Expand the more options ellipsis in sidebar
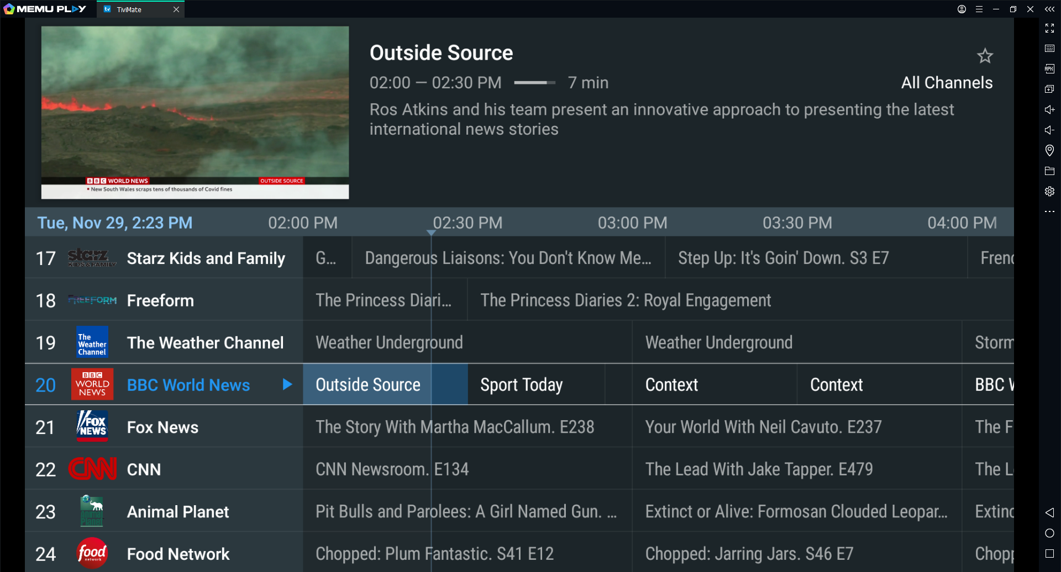 click(x=1049, y=211)
